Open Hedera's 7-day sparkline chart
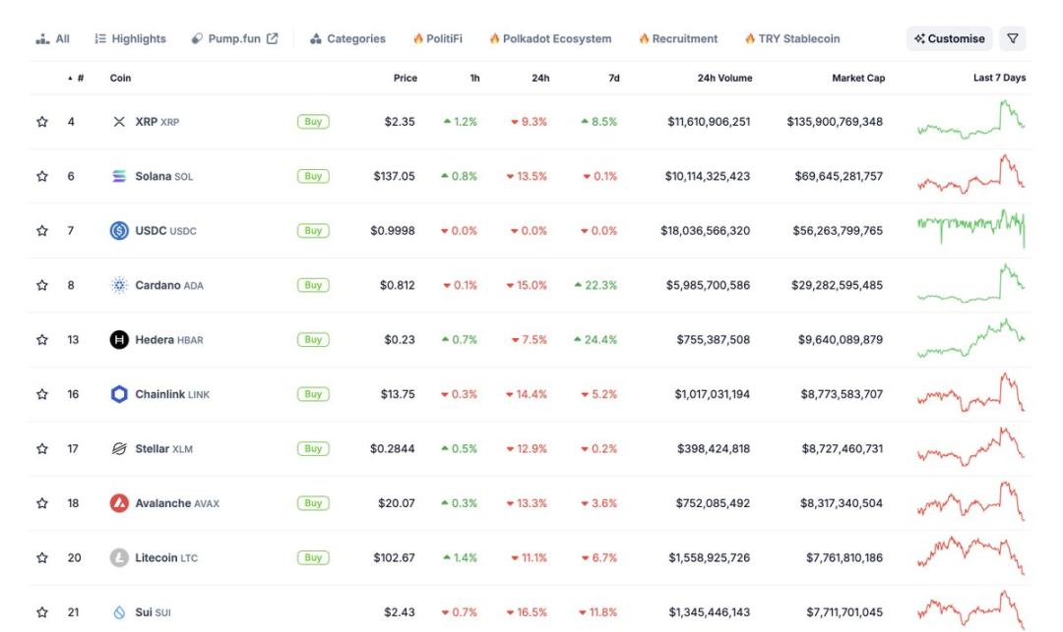 [970, 340]
